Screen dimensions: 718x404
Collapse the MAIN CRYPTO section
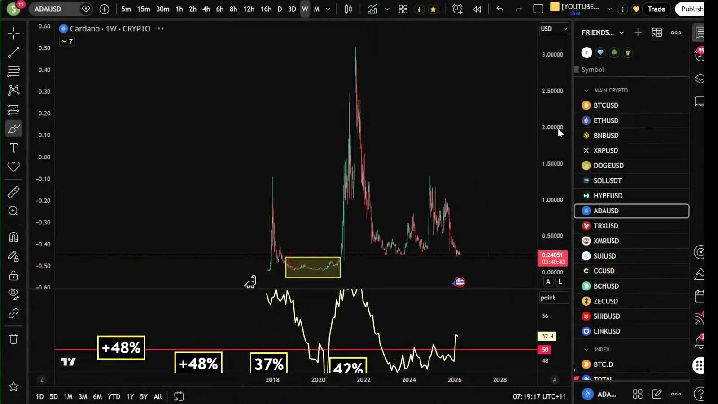point(586,90)
